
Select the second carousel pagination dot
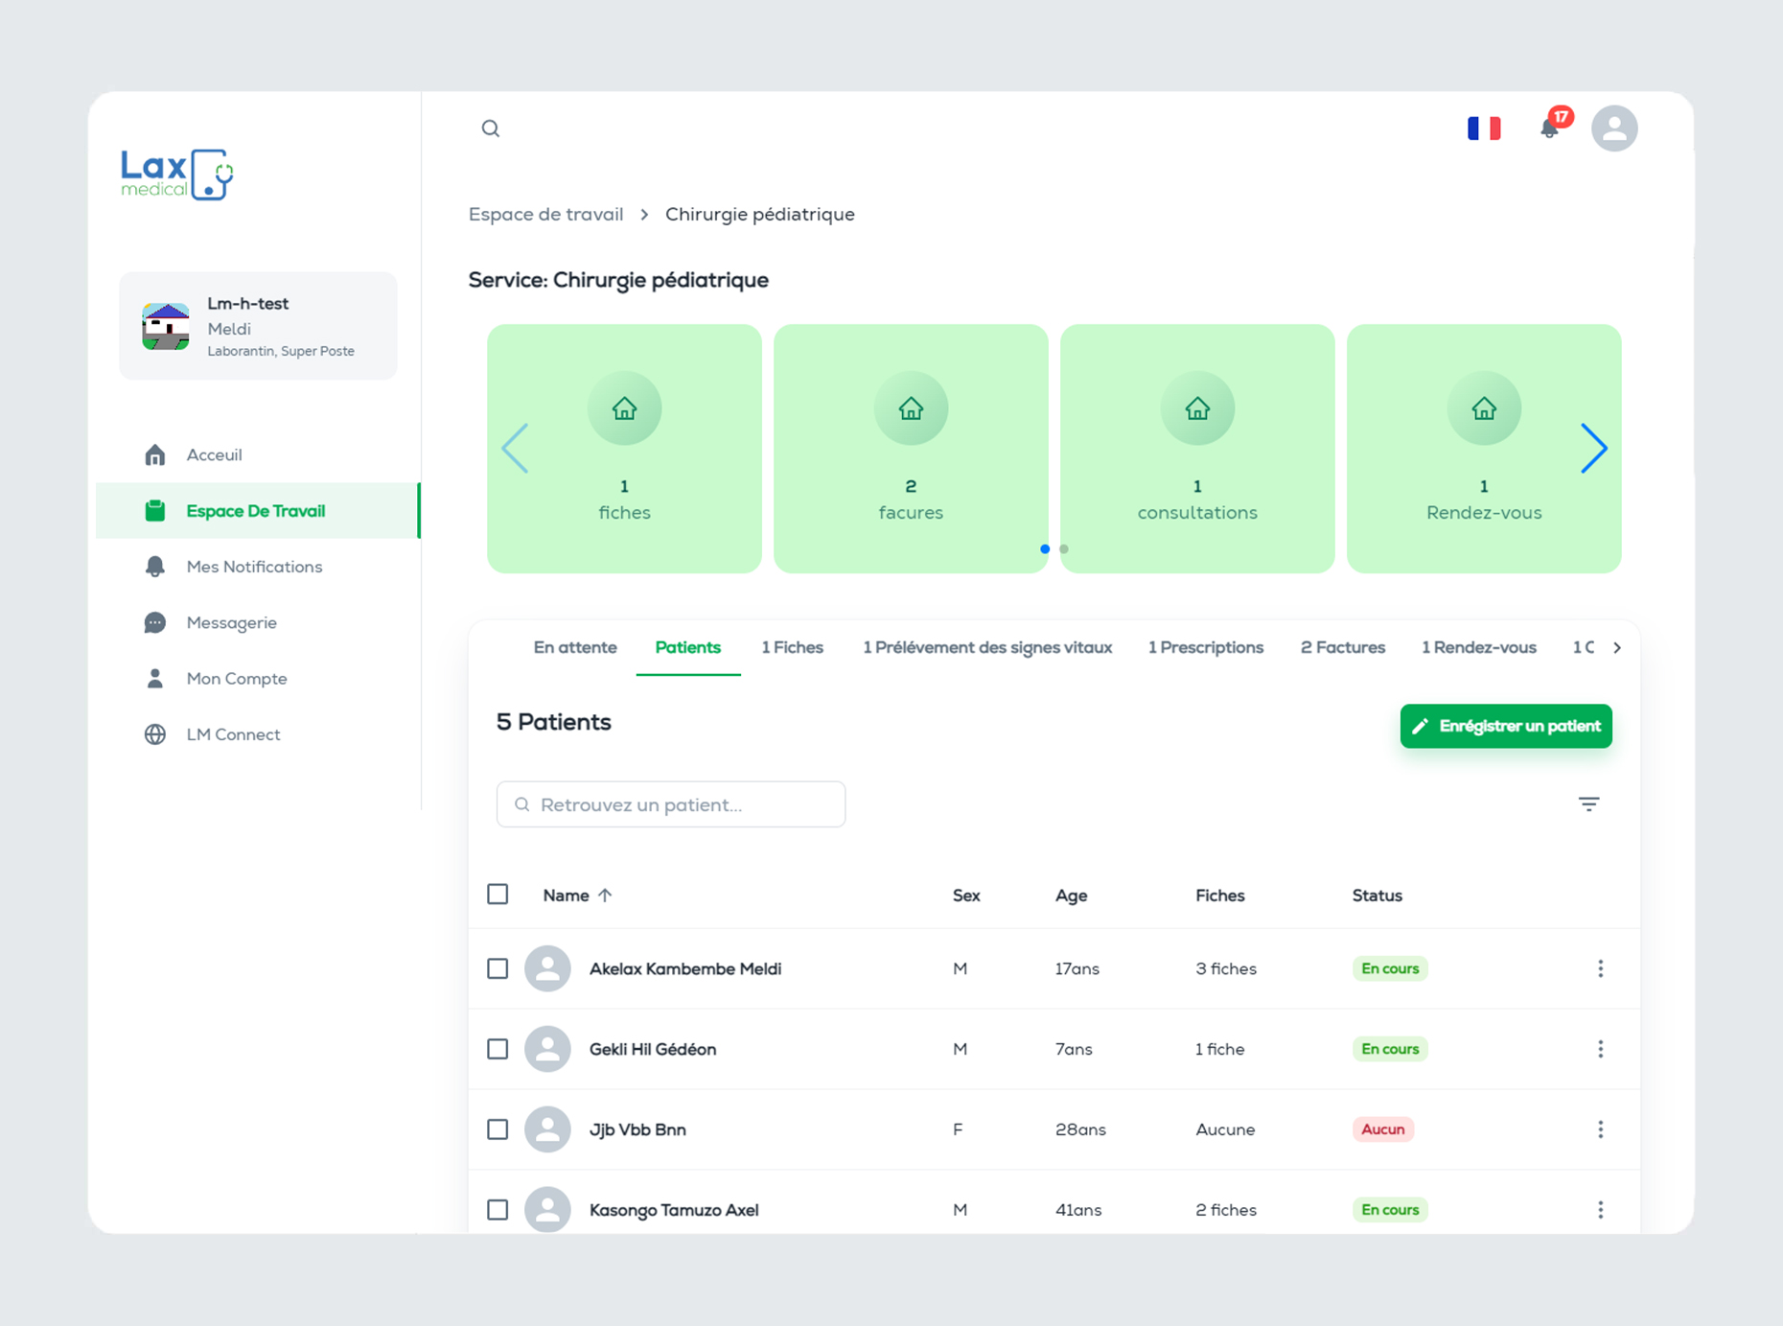pyautogui.click(x=1064, y=549)
